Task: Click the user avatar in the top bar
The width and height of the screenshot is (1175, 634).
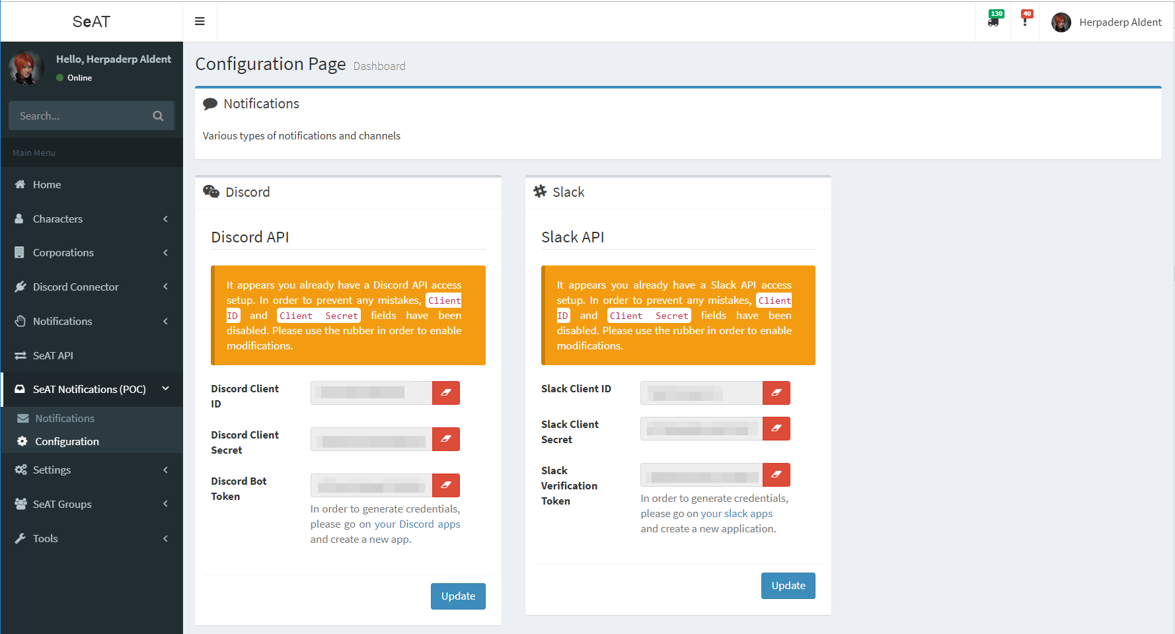Action: pyautogui.click(x=1061, y=22)
